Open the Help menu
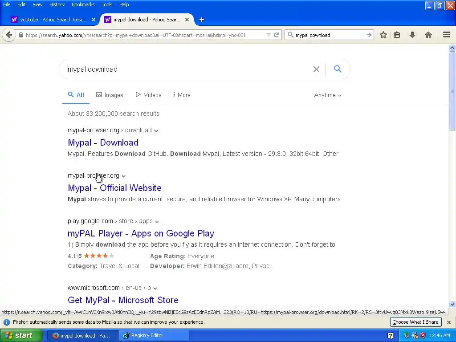456x342 pixels. (x=124, y=4)
